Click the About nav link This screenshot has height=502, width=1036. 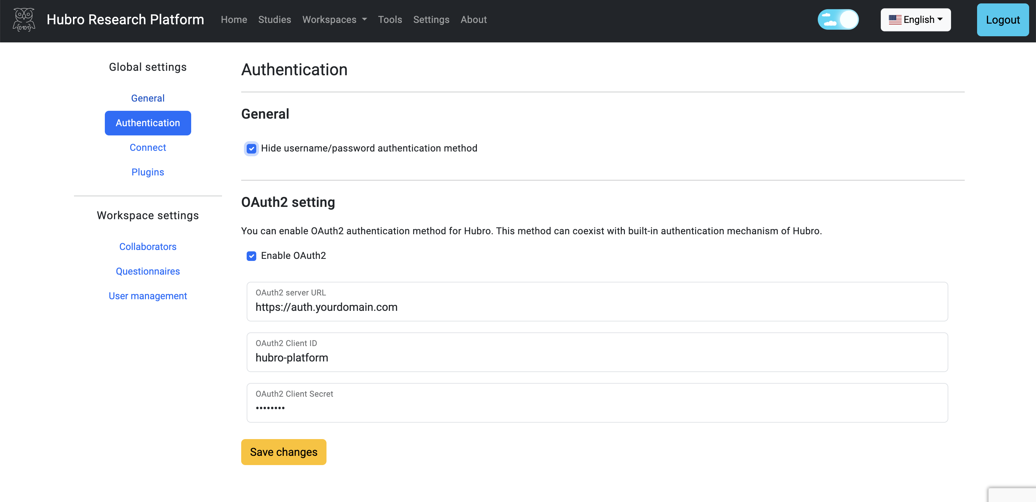[x=473, y=19]
